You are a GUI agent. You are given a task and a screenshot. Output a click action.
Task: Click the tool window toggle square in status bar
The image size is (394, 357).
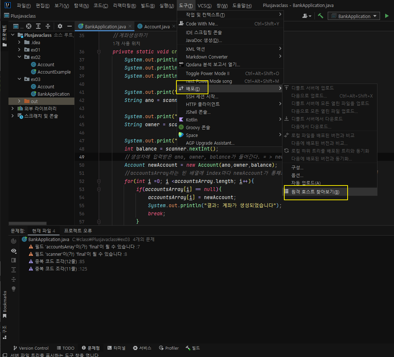[x=4, y=355]
